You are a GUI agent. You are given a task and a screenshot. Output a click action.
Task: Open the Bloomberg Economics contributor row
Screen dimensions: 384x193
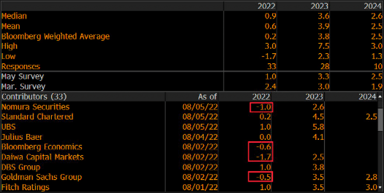42,147
